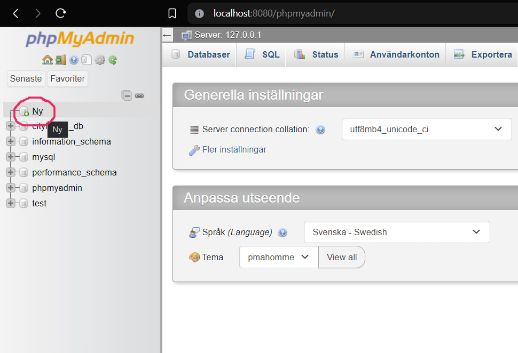Click the localhost address bar
Image resolution: width=518 pixels, height=353 pixels.
(352, 13)
